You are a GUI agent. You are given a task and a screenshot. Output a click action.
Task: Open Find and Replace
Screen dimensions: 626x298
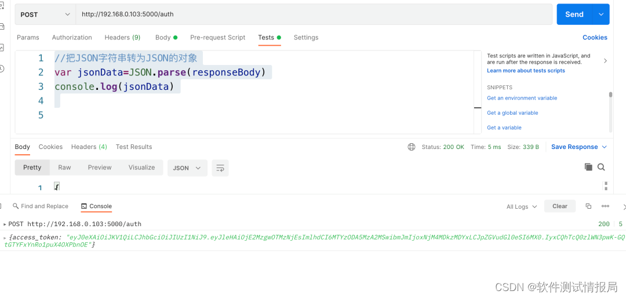41,206
